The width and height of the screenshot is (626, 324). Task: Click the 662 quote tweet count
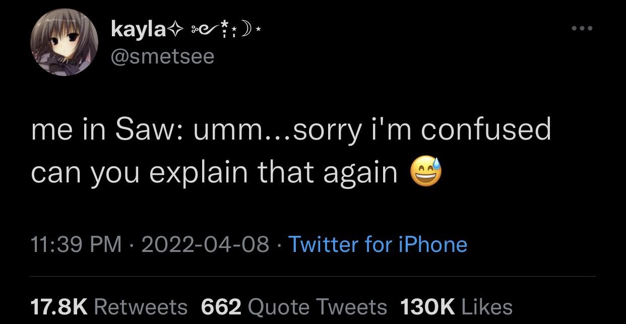(221, 306)
